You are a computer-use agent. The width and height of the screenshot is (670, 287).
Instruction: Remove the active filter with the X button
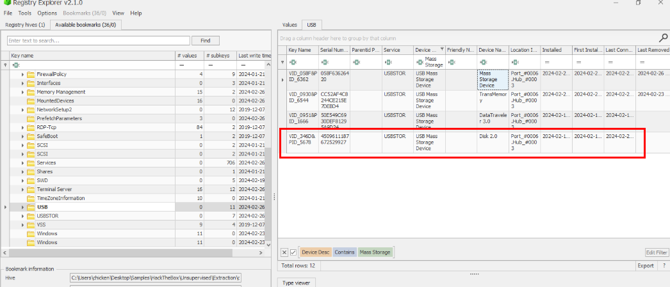coord(284,252)
